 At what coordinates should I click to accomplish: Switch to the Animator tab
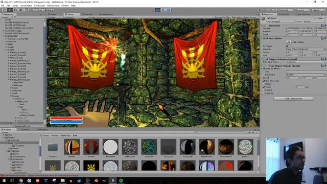point(87,14)
